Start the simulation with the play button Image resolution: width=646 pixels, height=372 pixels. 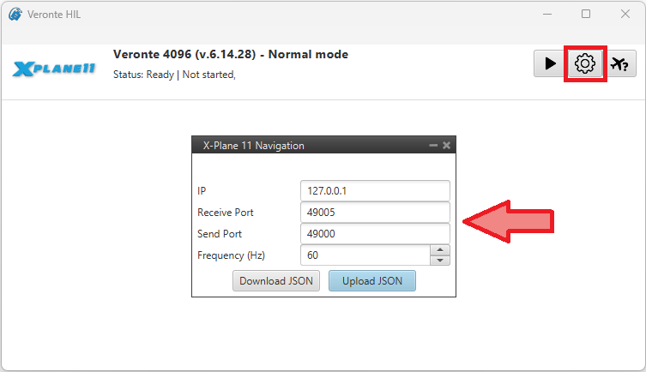coord(548,64)
